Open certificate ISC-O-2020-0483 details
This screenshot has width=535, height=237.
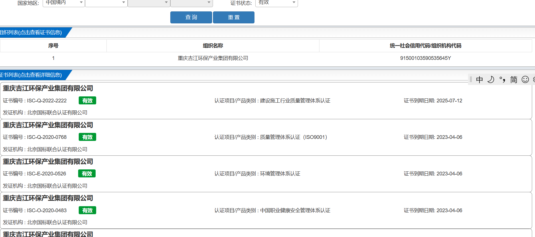(x=47, y=210)
